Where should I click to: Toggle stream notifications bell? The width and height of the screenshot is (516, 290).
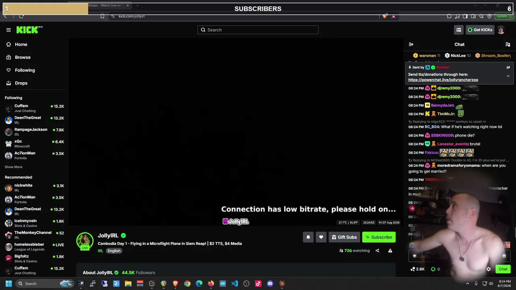[308, 237]
